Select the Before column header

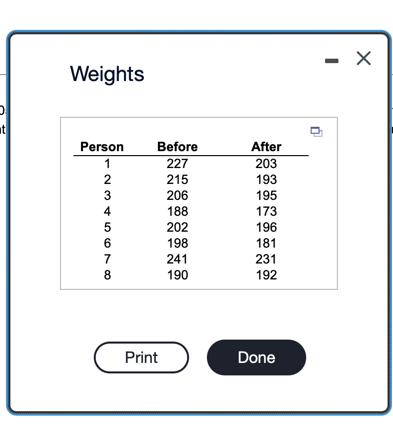point(177,147)
